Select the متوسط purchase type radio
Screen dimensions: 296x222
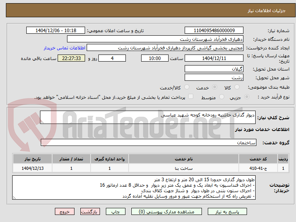222,97
